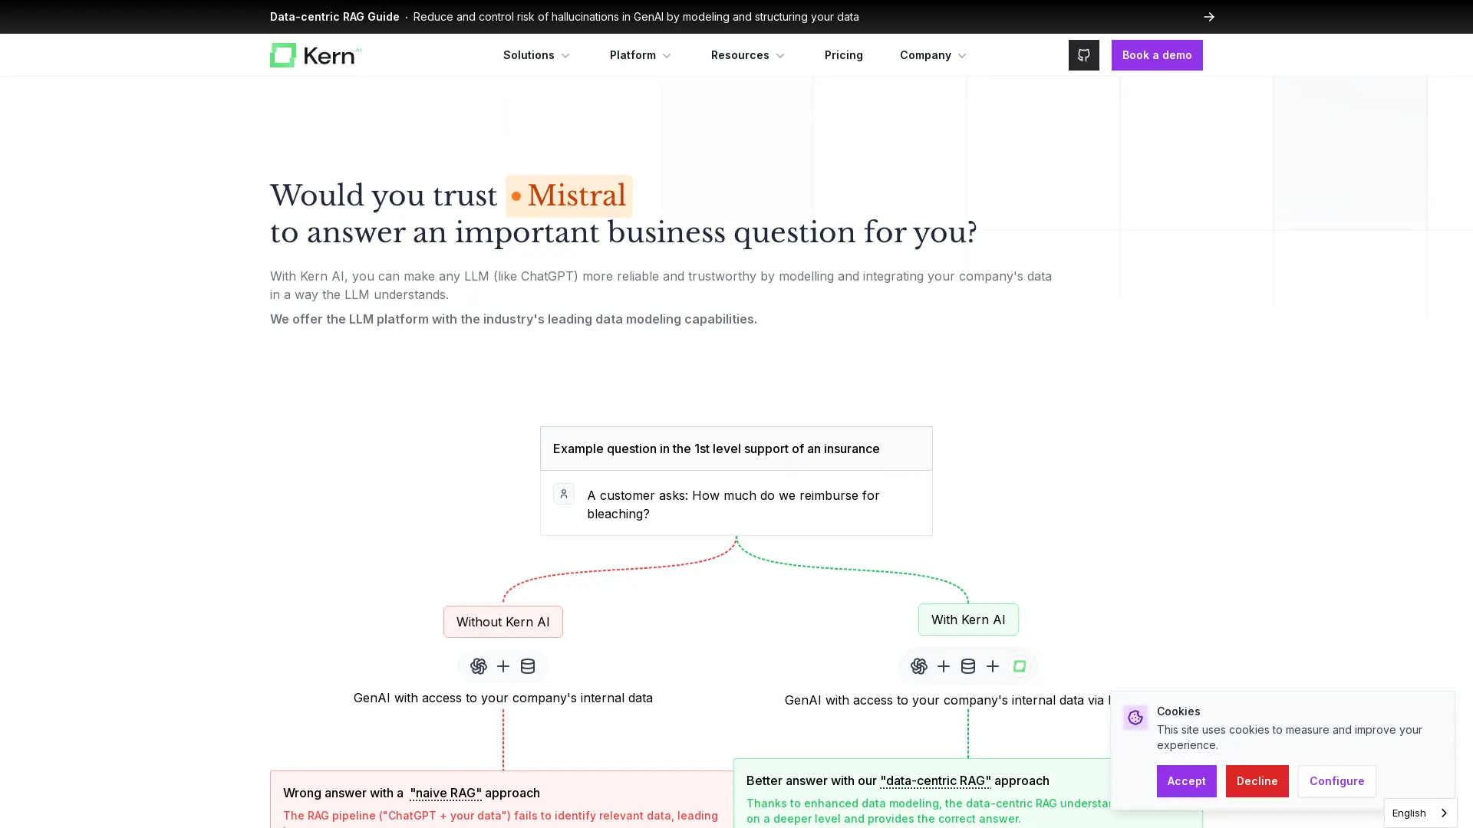Click the GitHub icon in the header
This screenshot has width=1473, height=828.
(x=1084, y=54)
